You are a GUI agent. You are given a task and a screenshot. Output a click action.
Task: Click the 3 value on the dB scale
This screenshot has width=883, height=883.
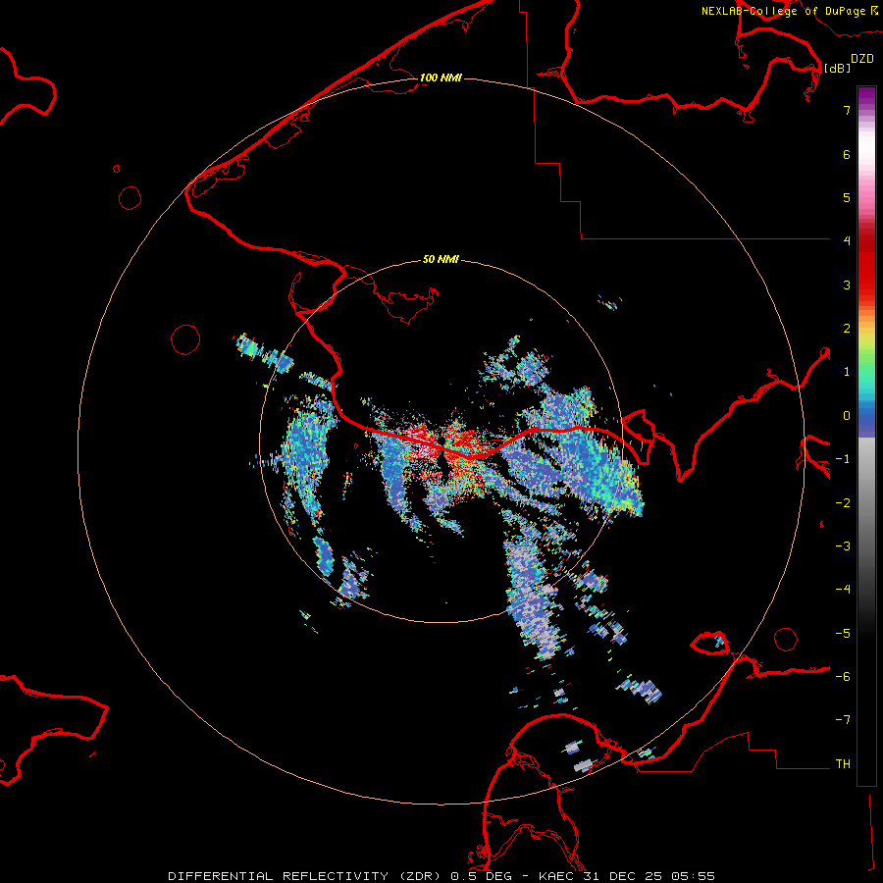(x=847, y=285)
